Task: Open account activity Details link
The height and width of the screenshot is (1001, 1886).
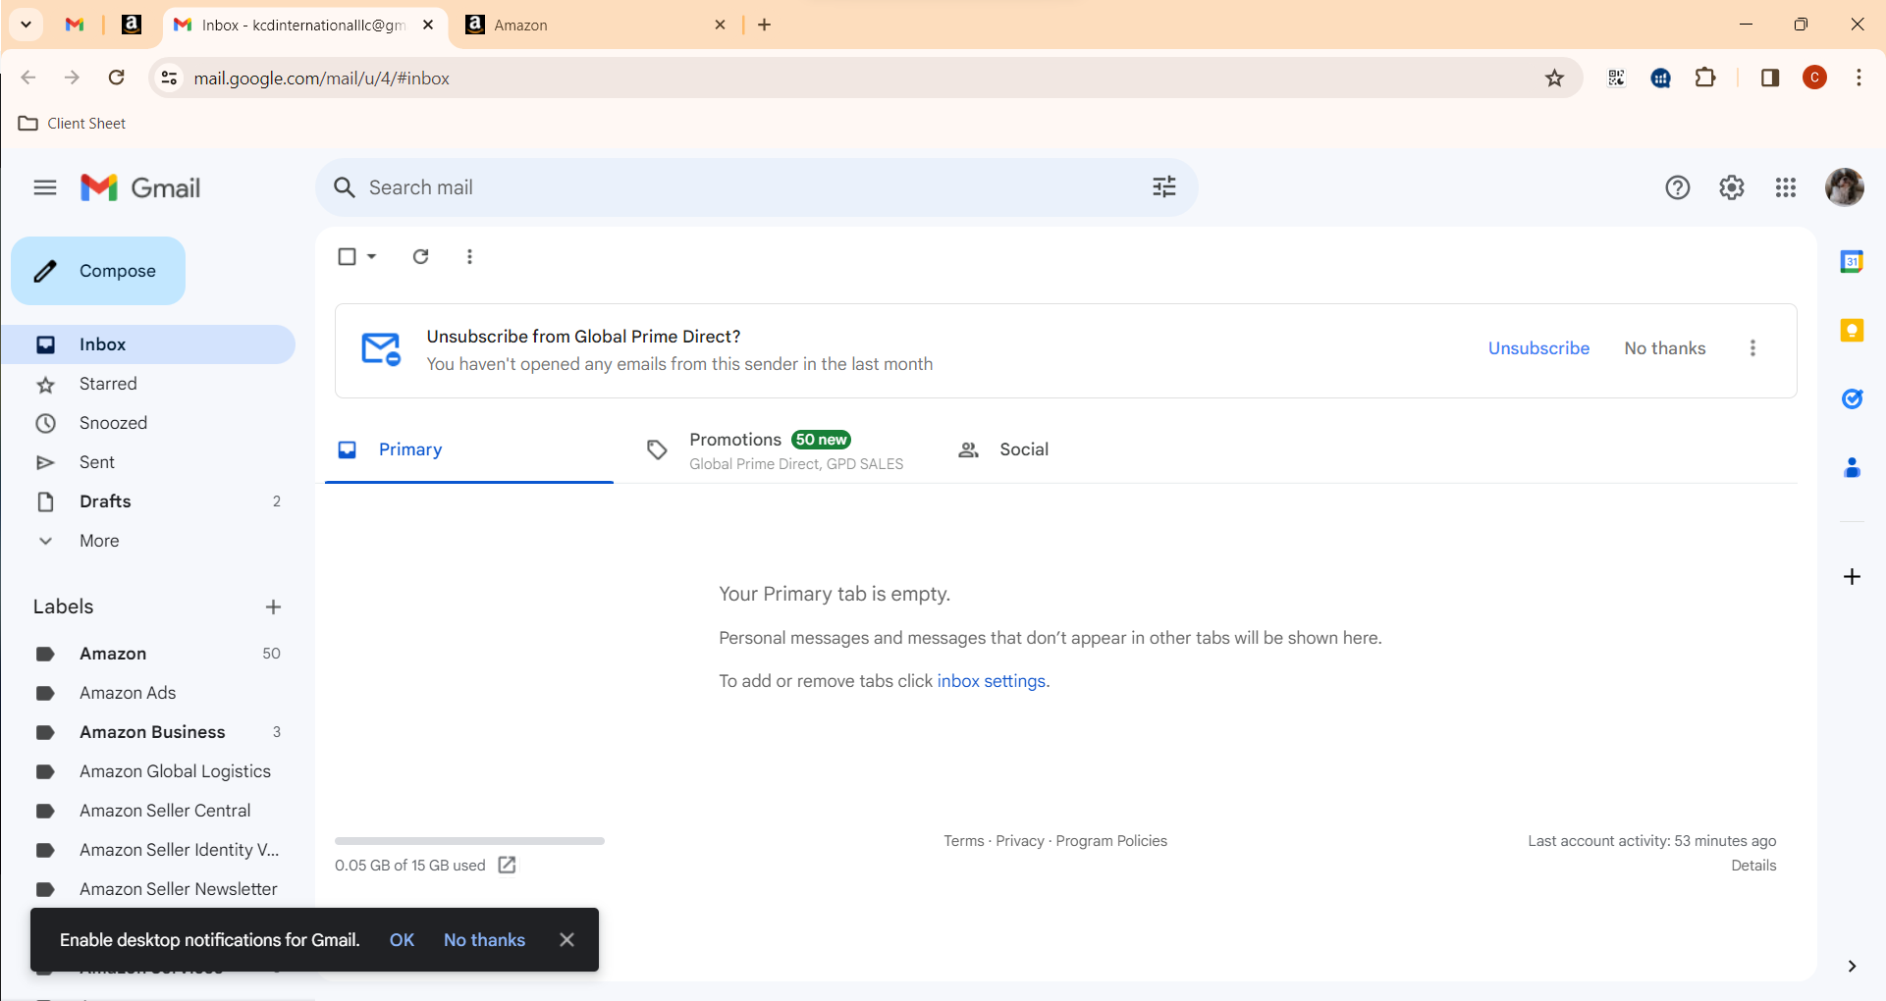Action: tap(1753, 866)
